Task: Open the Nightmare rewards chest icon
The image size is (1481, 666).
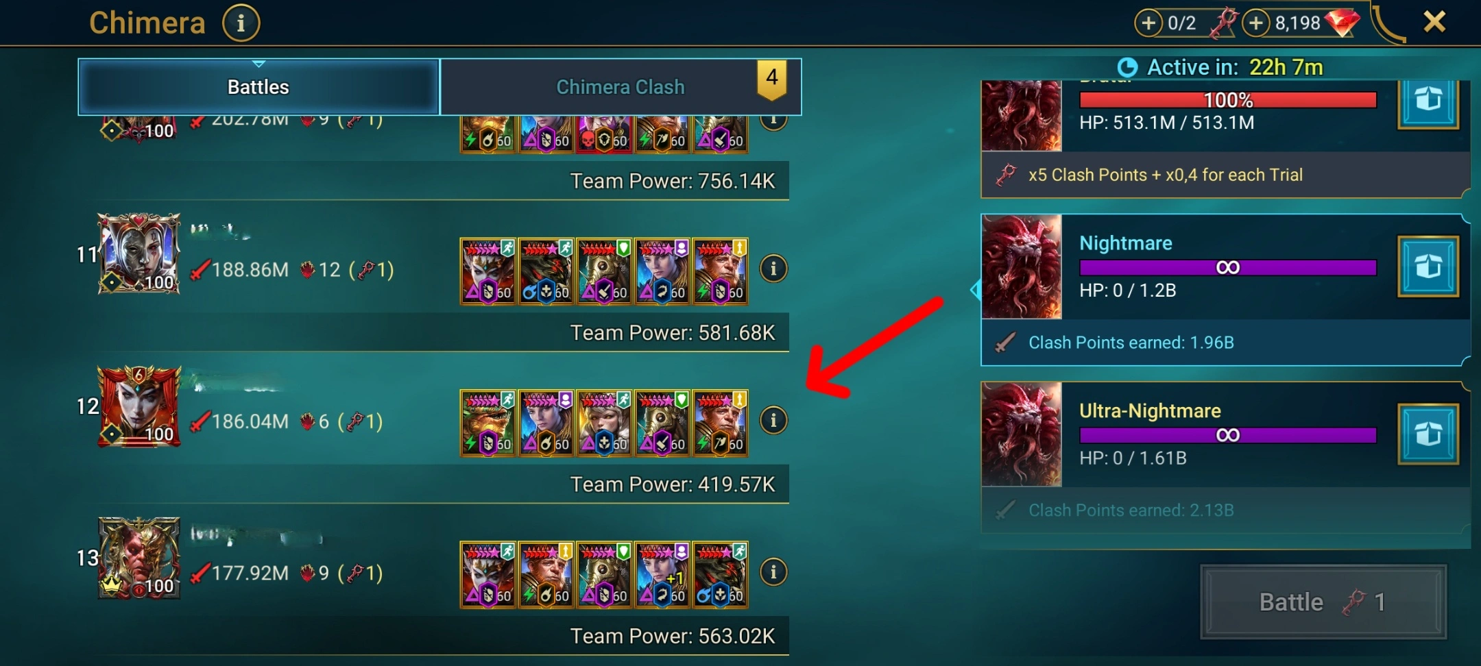Action: tap(1428, 267)
